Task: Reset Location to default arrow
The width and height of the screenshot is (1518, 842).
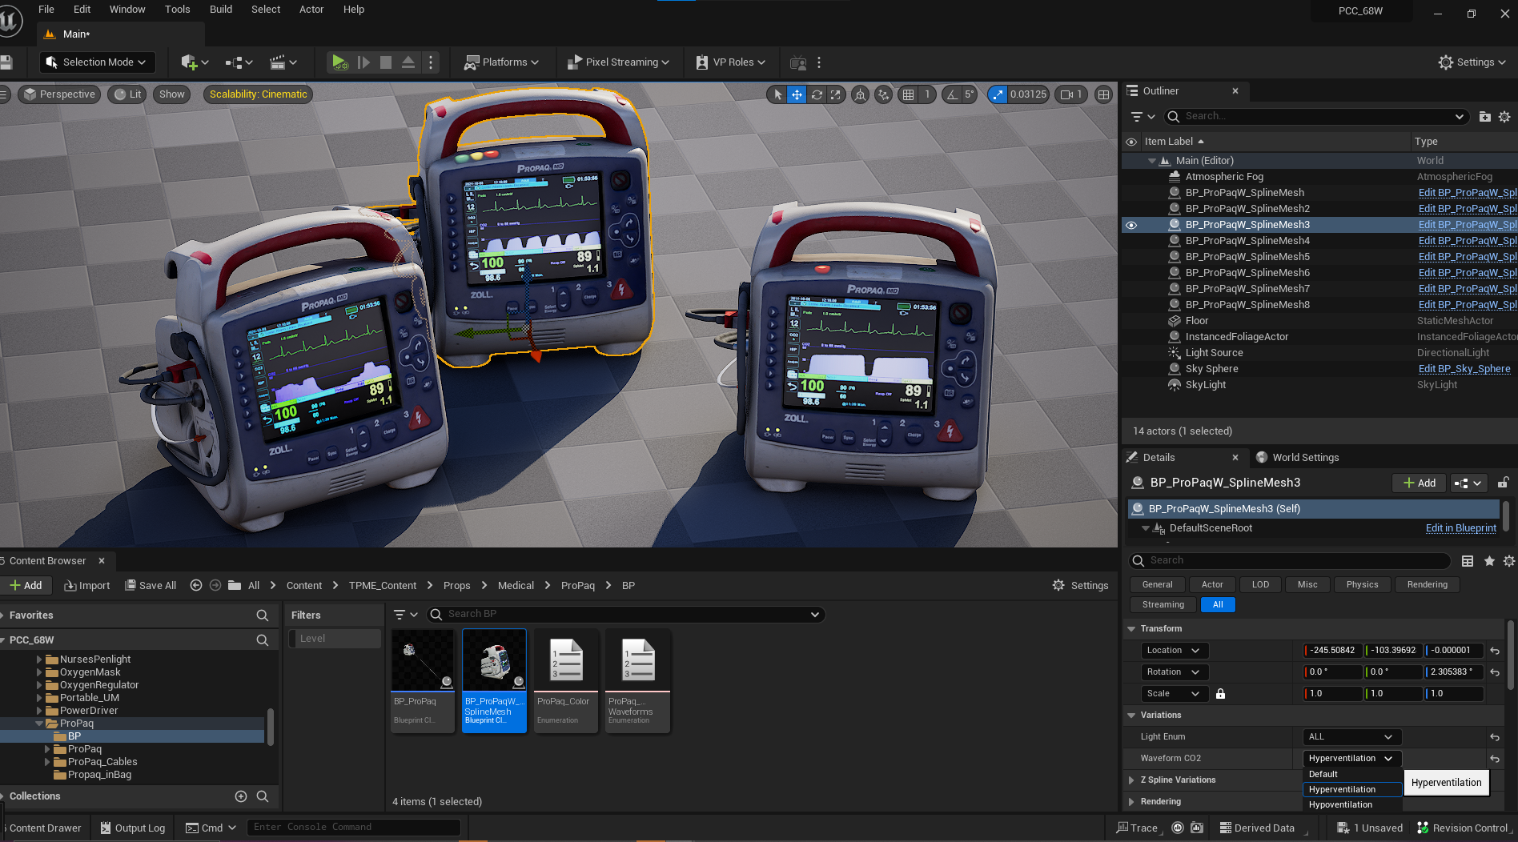Action: tap(1494, 651)
